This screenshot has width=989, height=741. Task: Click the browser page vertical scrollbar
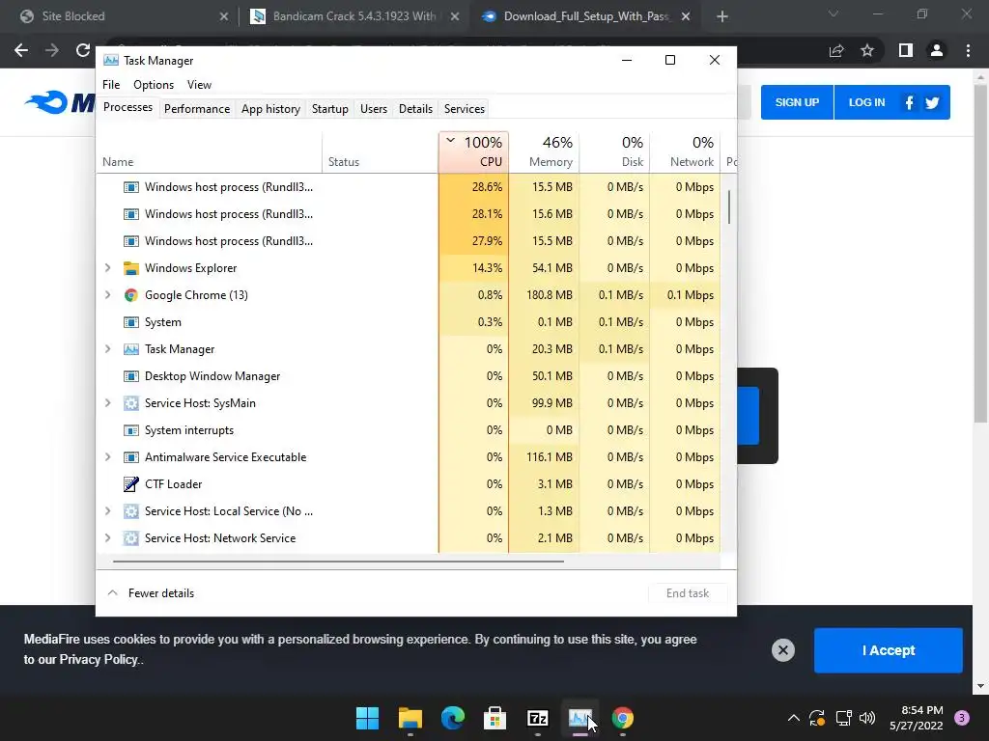point(980,252)
